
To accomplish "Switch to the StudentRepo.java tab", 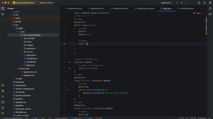I will (119, 8).
